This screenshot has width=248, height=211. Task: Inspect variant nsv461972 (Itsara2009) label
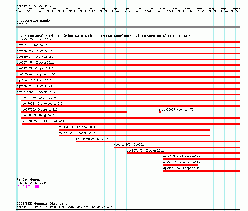click(x=182, y=156)
